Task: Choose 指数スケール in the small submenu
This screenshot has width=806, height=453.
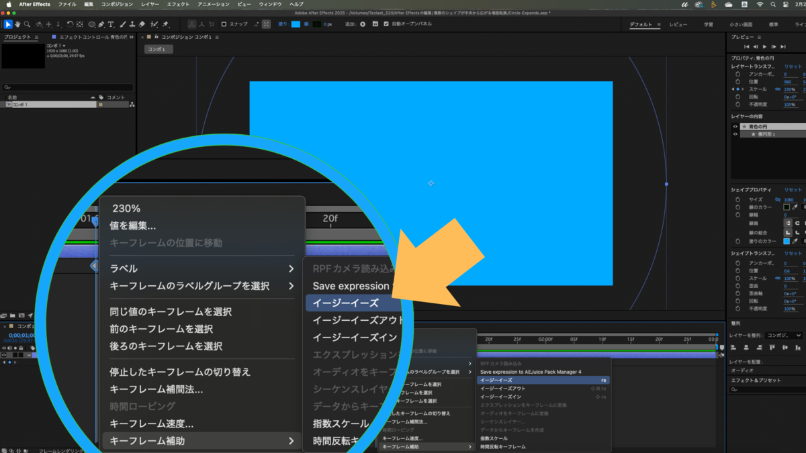Action: click(544, 438)
